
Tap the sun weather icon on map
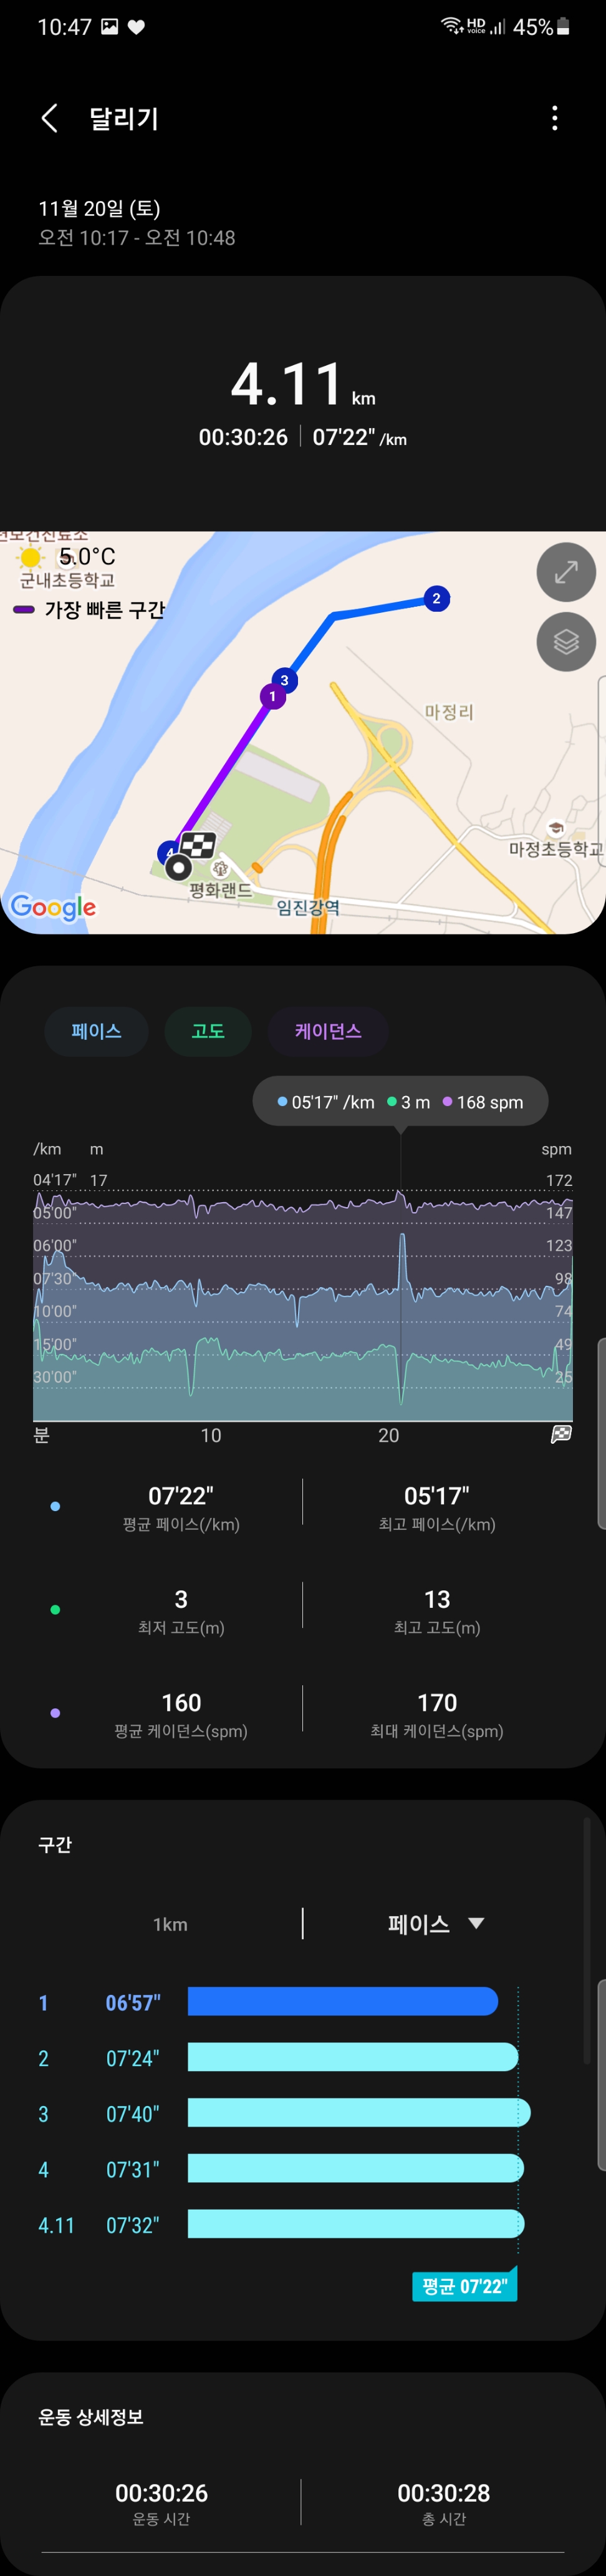(31, 557)
